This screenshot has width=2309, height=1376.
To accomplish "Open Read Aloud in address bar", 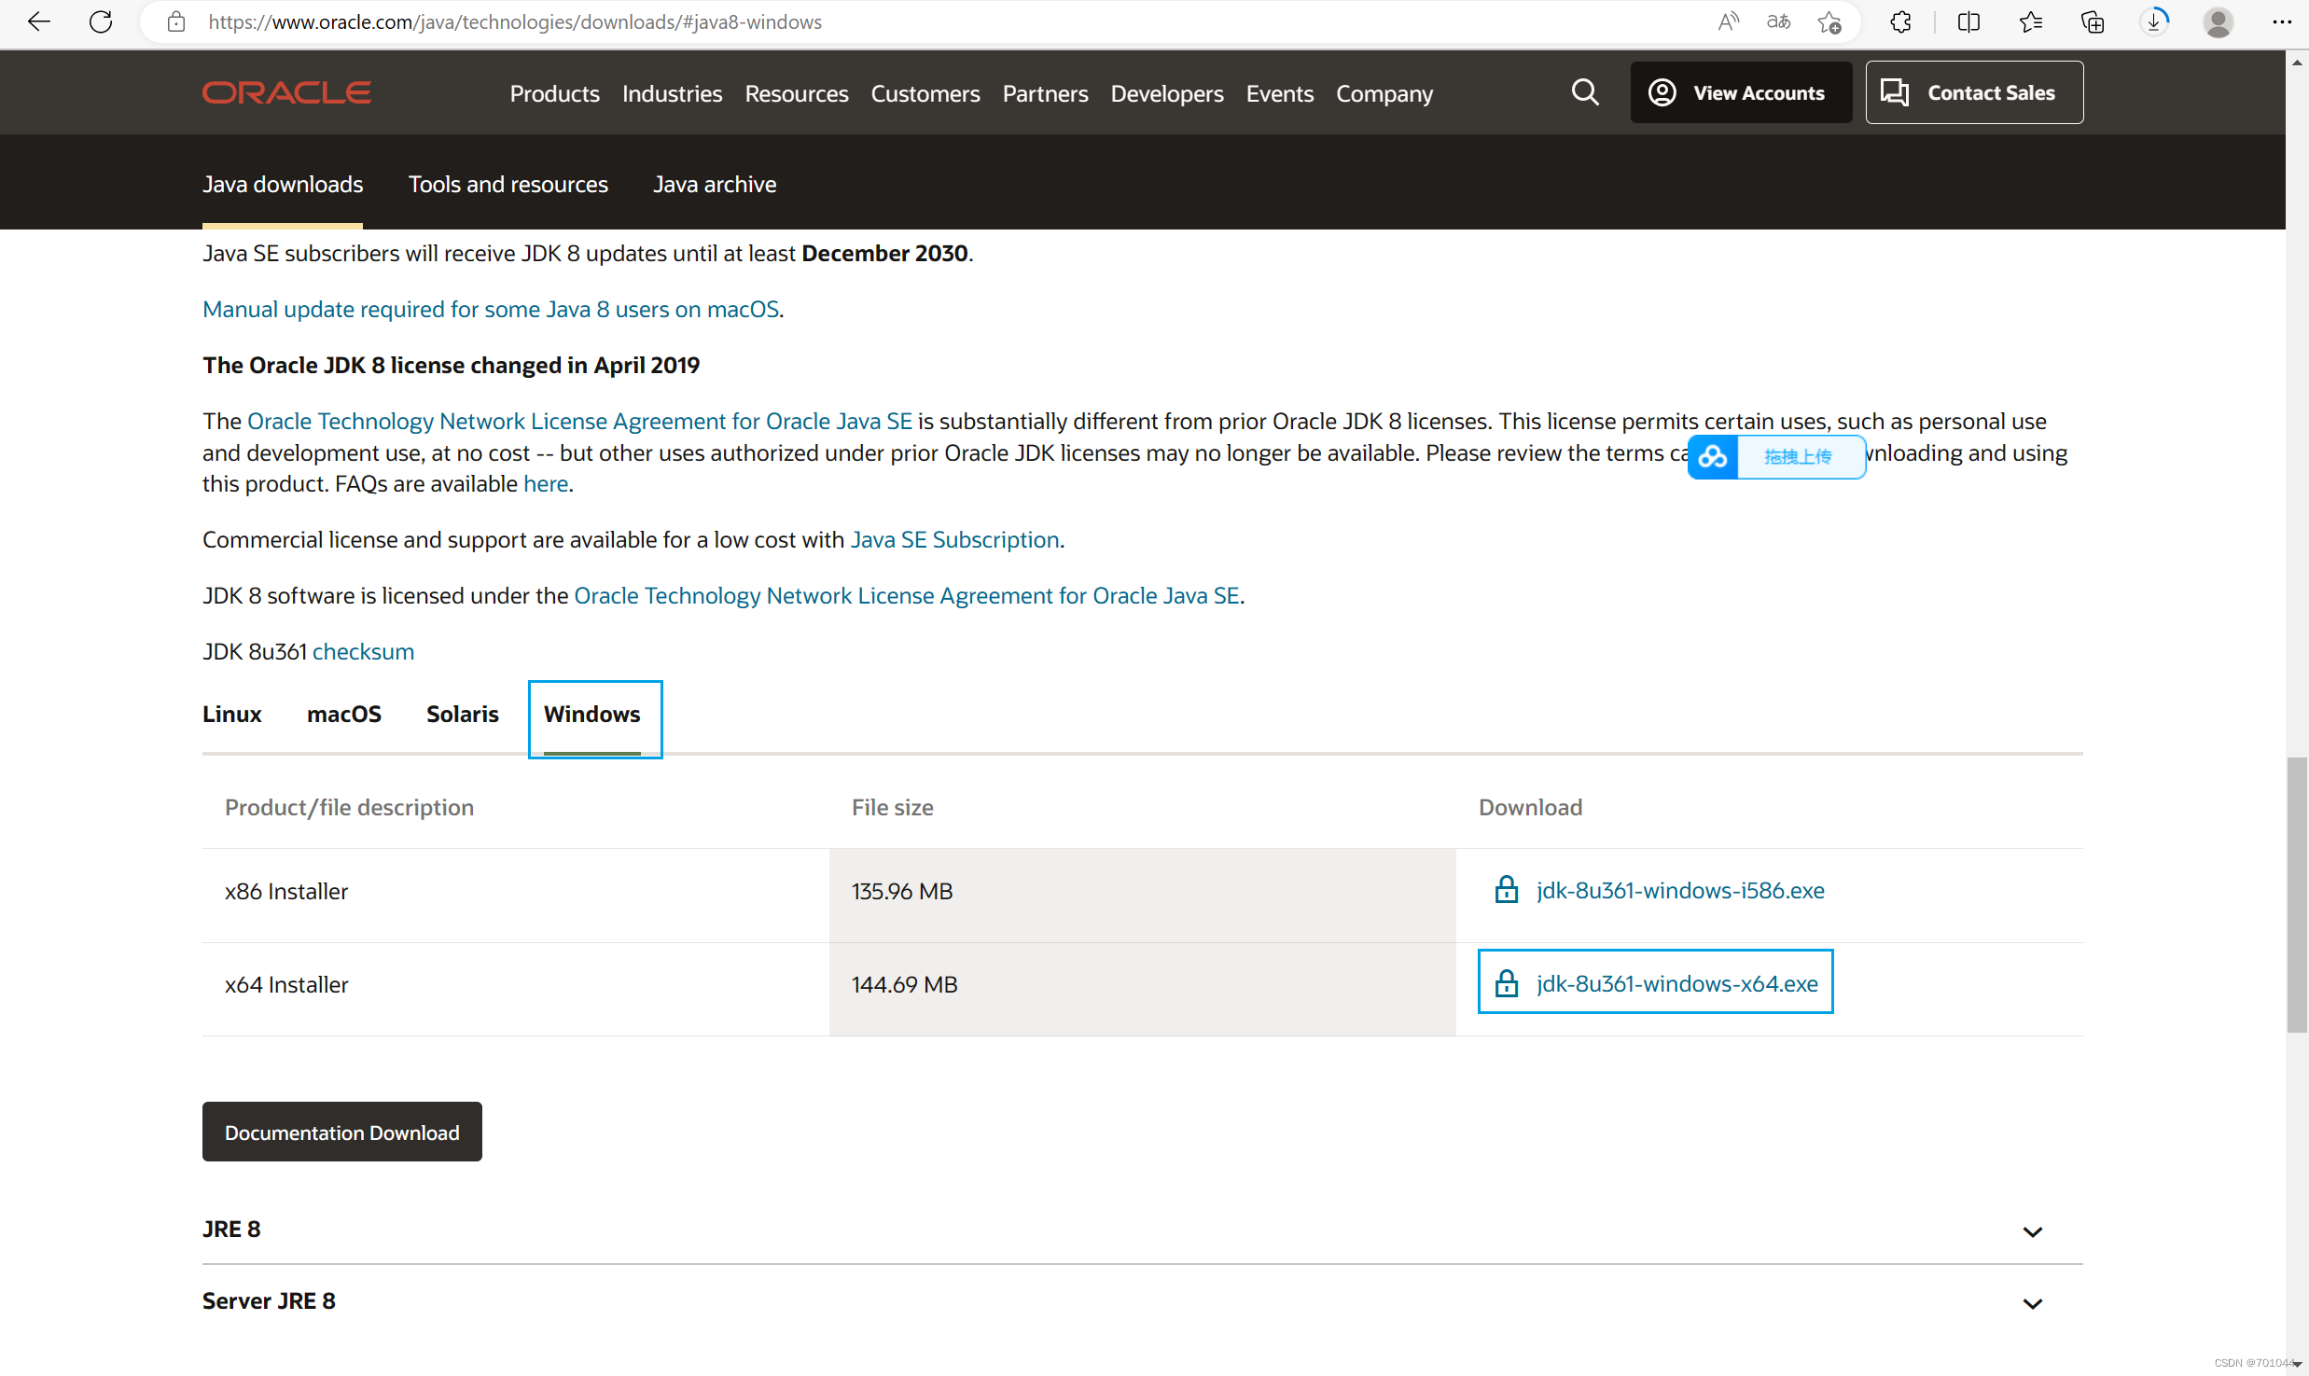I will point(1728,21).
